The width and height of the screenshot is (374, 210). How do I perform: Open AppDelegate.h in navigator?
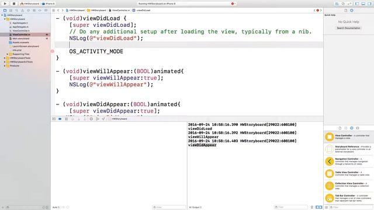pyautogui.click(x=20, y=23)
